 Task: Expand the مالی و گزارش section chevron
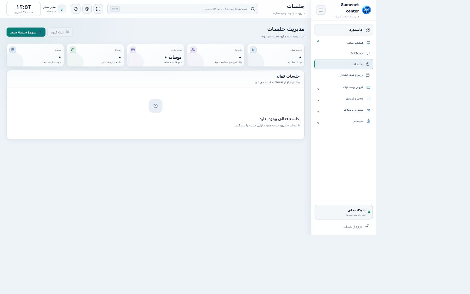pos(318,101)
